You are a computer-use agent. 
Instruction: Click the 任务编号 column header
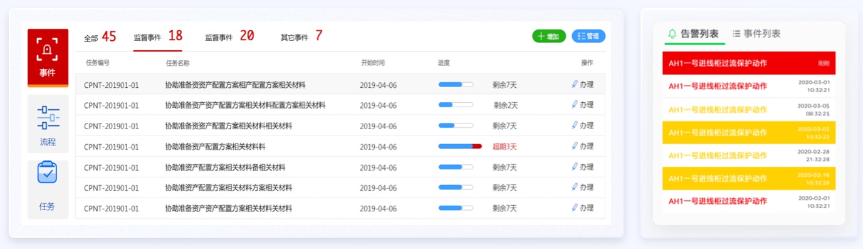pyautogui.click(x=98, y=63)
